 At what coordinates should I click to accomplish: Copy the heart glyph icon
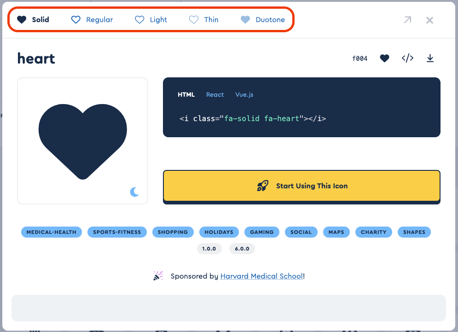(x=384, y=58)
